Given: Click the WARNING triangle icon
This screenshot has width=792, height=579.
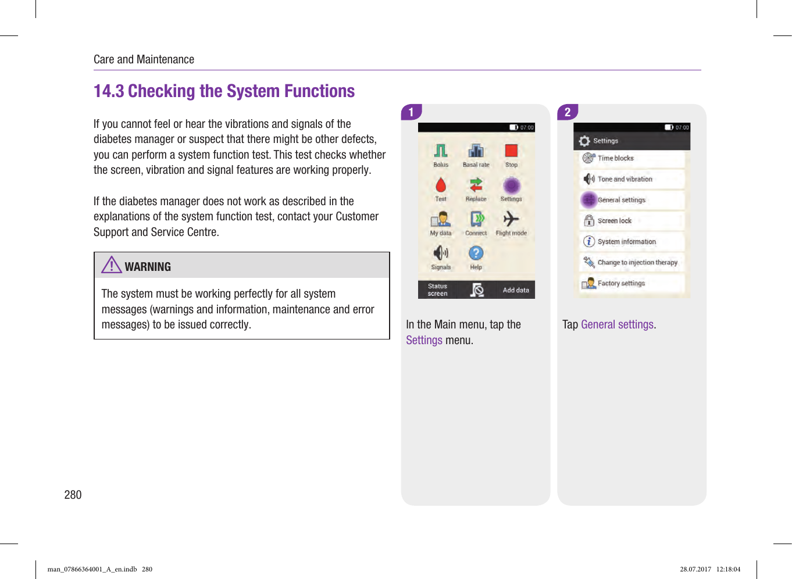Looking at the screenshot, I should click(111, 265).
